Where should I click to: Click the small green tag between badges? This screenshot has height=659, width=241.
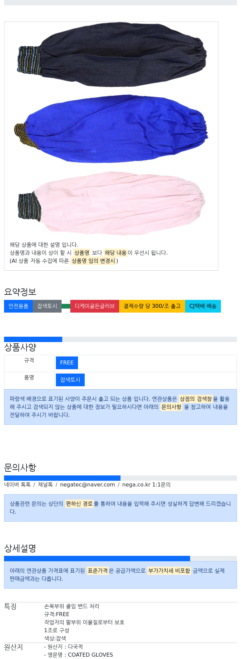pos(66,306)
